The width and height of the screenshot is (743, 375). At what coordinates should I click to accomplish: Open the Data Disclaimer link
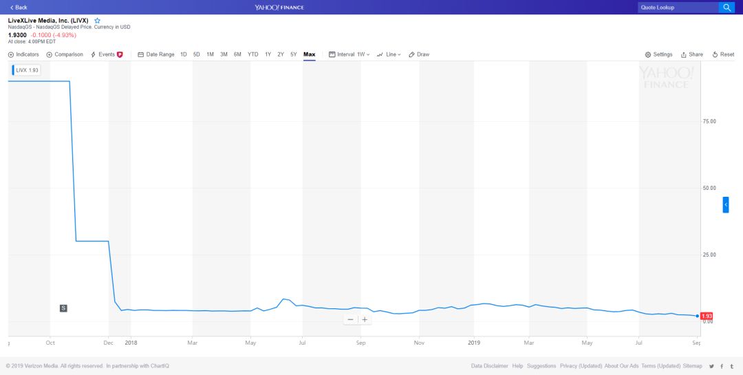[x=490, y=366]
